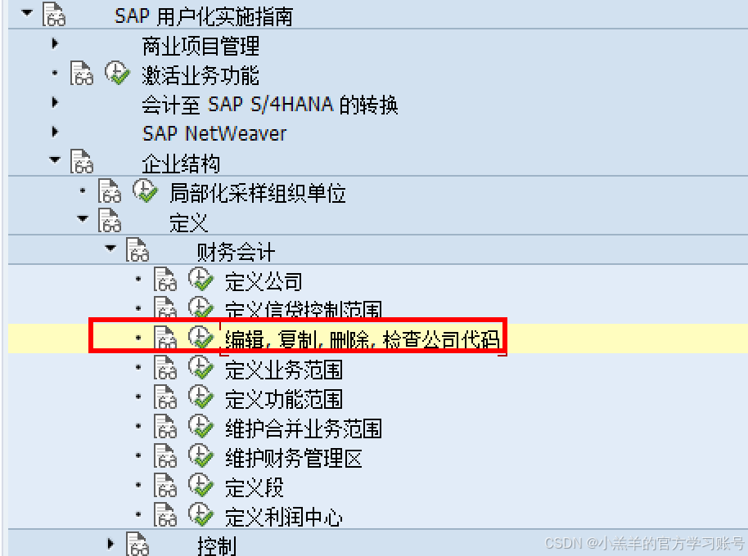Execute activity icon for 定义业务范围
The height and width of the screenshot is (556, 748).
(201, 368)
